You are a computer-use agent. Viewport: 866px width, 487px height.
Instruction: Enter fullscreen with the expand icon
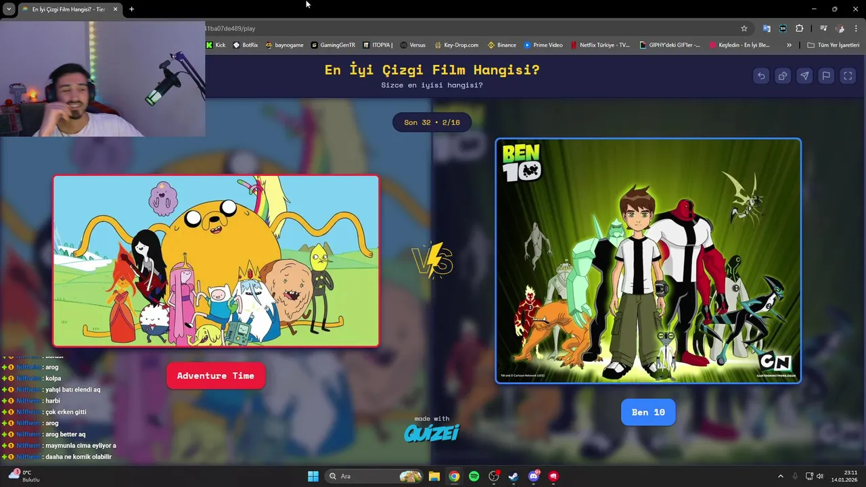click(x=848, y=76)
